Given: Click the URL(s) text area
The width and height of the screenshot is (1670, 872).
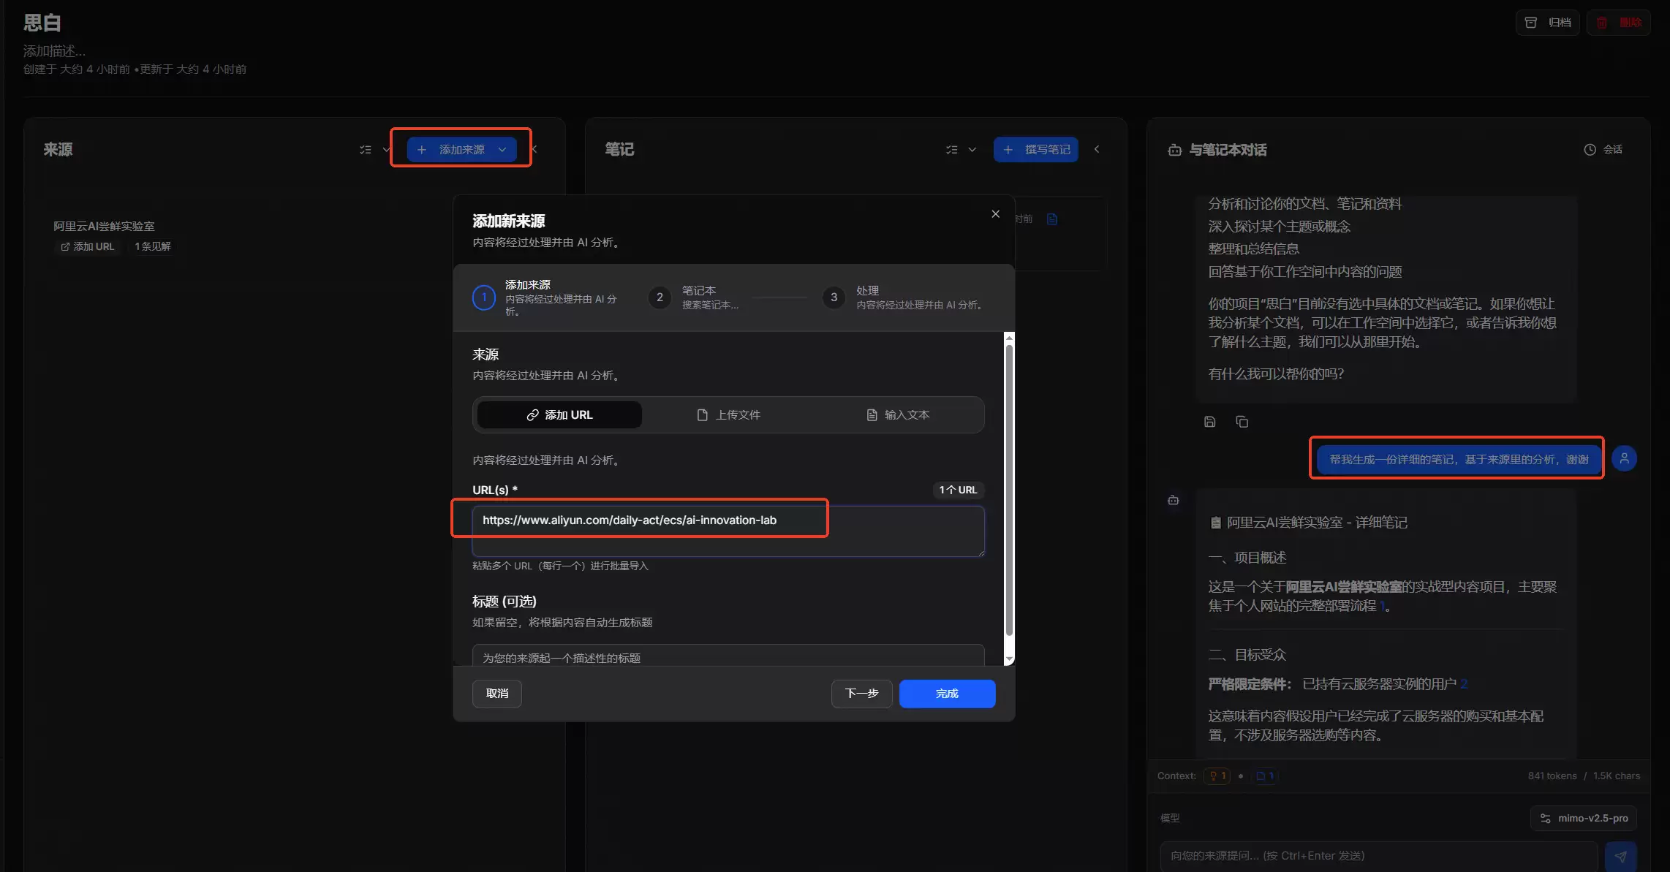Looking at the screenshot, I should pyautogui.click(x=728, y=531).
